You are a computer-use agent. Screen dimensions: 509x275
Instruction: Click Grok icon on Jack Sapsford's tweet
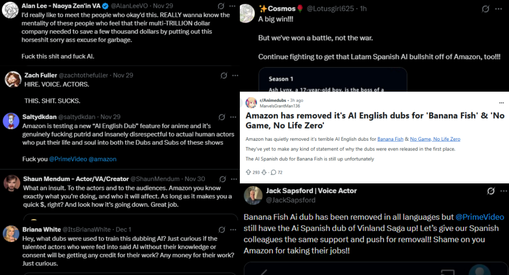coord(491,191)
